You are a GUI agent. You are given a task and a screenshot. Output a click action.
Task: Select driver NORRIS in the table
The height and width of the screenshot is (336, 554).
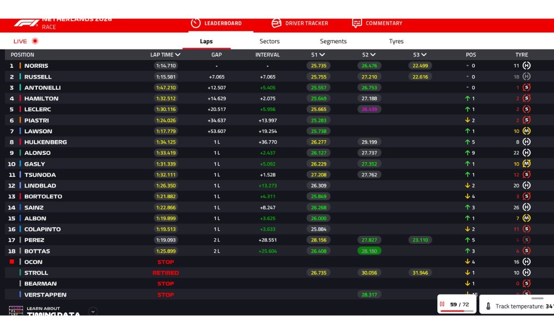pos(36,66)
